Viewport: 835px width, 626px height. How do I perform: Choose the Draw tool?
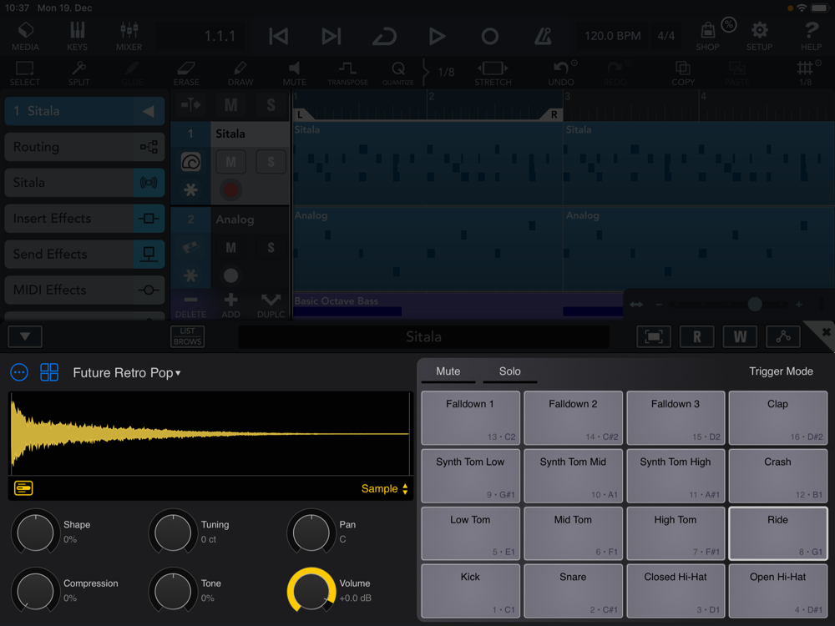coord(240,73)
